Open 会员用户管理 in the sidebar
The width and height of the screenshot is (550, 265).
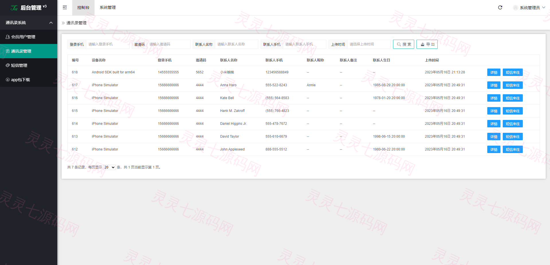[29, 37]
